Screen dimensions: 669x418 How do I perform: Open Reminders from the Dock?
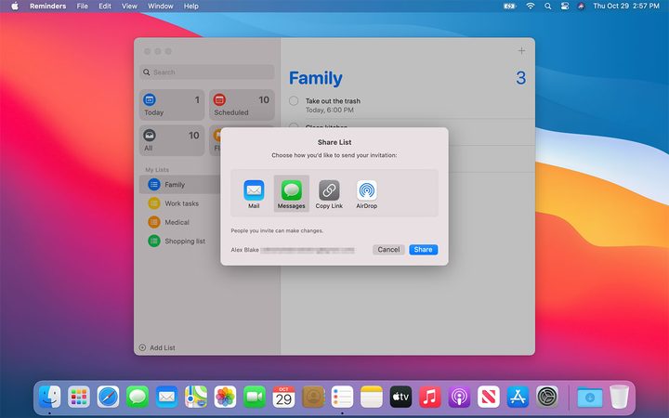[342, 398]
